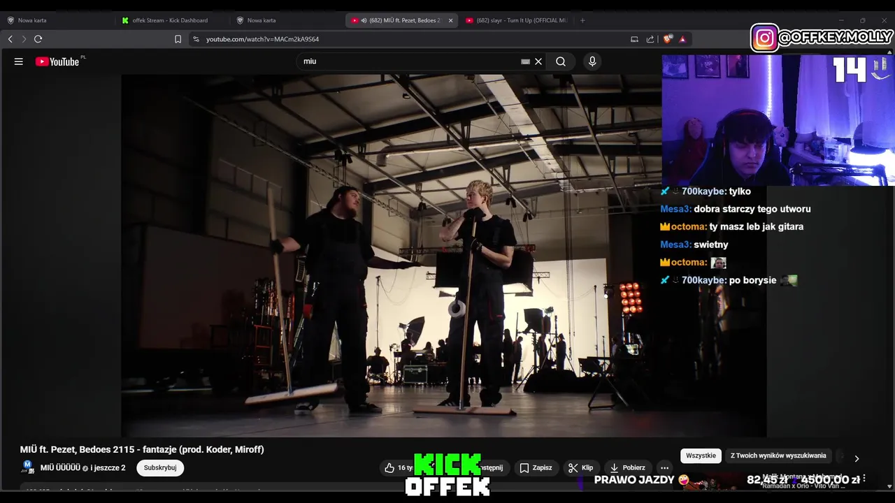This screenshot has width=895, height=503.
Task: Create a clip with the Klip button
Action: pos(580,468)
